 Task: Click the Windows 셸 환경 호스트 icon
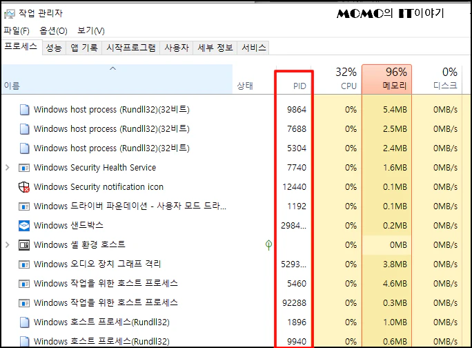pos(24,245)
